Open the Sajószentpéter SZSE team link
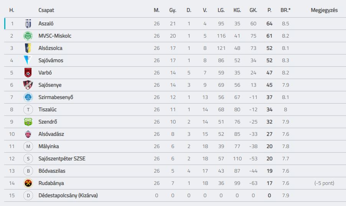This screenshot has height=206, width=346. pyautogui.click(x=62, y=158)
